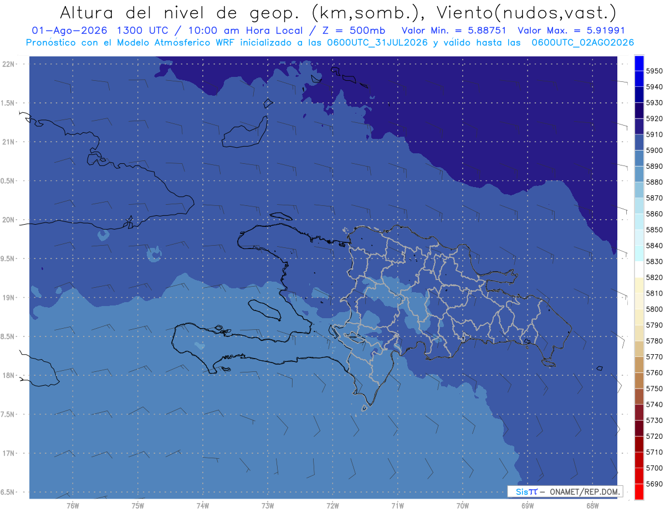Click the bright red swatch below 5690
Image resolution: width=665 pixels, height=513 pixels.
[x=638, y=491]
